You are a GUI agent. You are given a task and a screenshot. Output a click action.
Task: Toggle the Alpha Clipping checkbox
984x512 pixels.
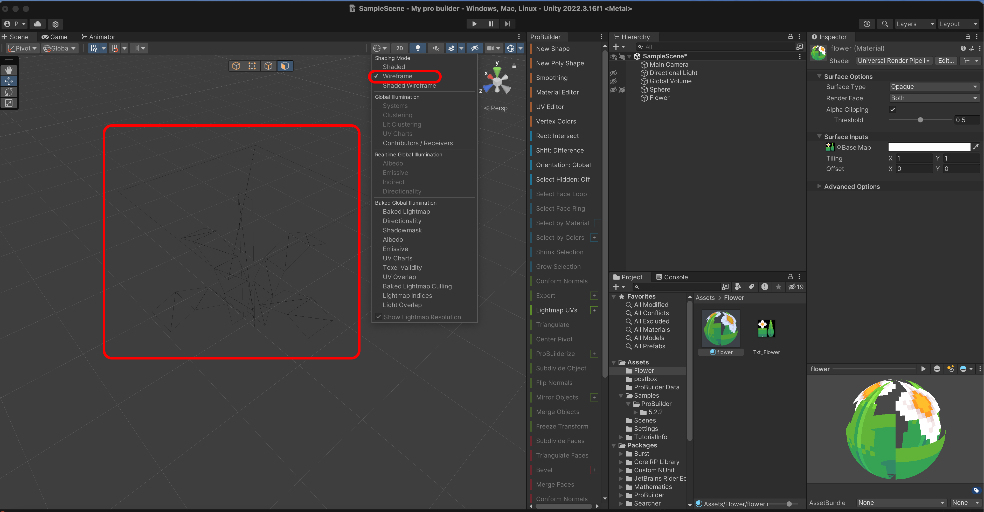pyautogui.click(x=892, y=109)
